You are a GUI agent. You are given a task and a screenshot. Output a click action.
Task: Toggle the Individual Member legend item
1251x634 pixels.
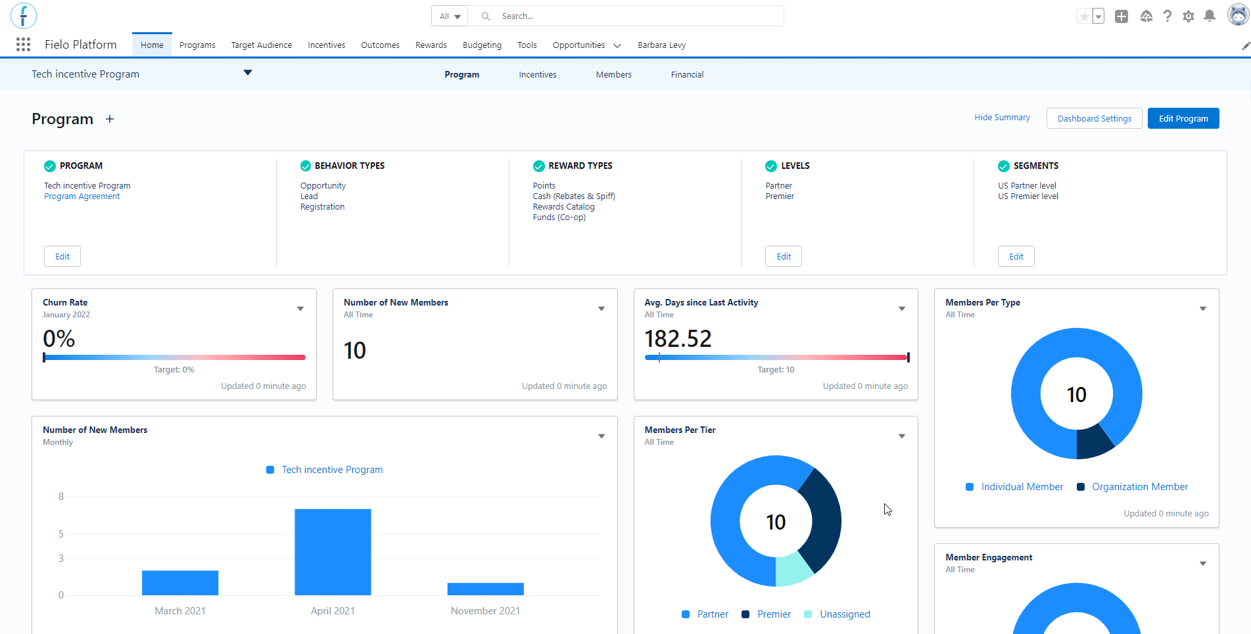point(1014,487)
